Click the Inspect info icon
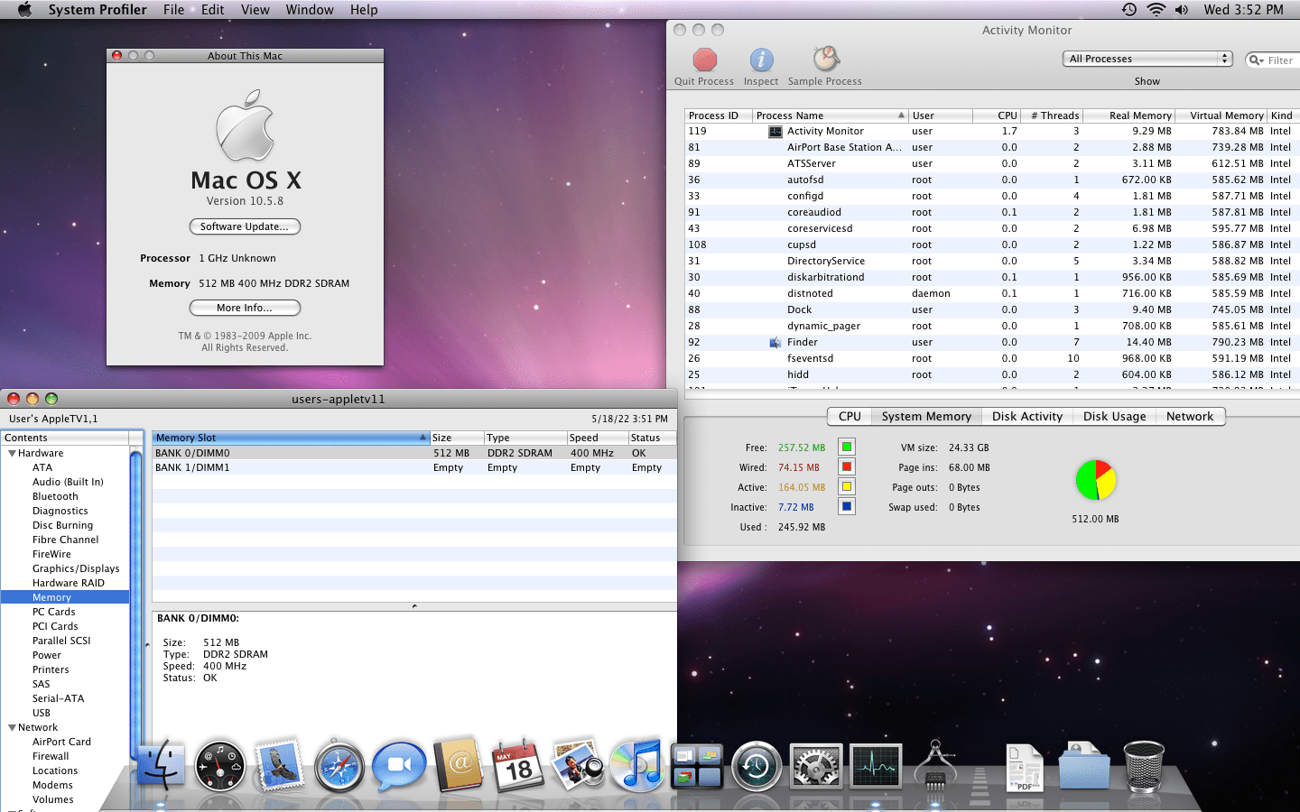Viewport: 1300px width, 812px height. pyautogui.click(x=761, y=60)
